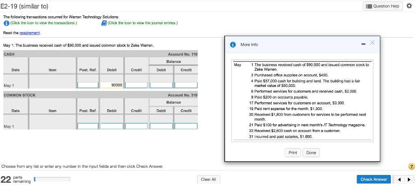Click the CASH account title
This screenshot has height=188, width=416.
click(9, 54)
